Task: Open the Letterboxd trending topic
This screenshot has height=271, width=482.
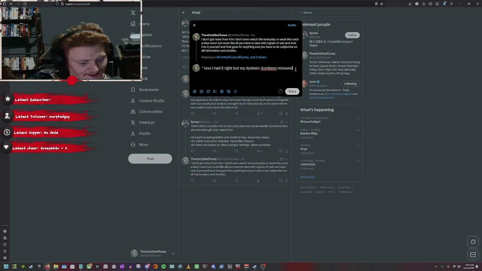Action: pyautogui.click(x=308, y=164)
